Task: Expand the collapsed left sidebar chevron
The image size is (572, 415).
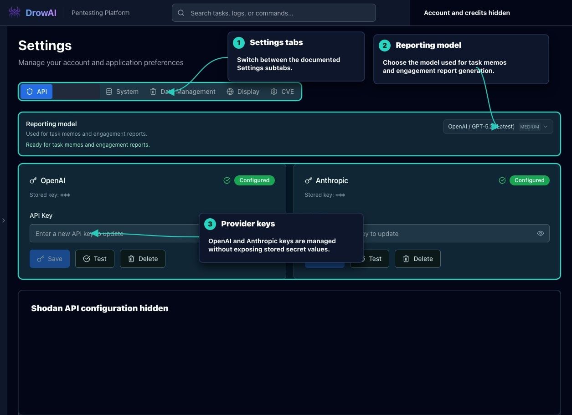Action: click(x=4, y=220)
